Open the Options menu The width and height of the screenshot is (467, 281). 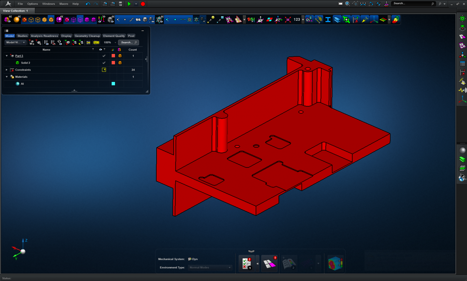click(32, 4)
